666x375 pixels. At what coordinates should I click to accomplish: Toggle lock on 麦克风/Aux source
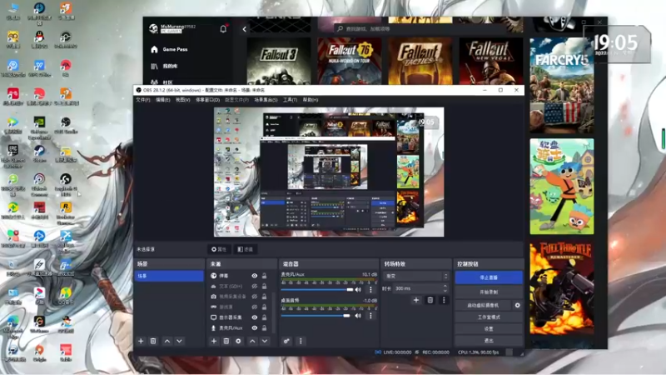click(264, 327)
